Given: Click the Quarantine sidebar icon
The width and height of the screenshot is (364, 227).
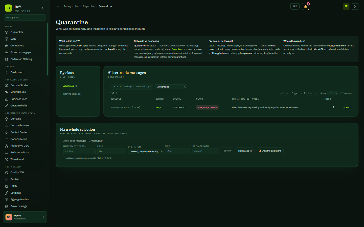Looking at the screenshot, I should (x=7, y=32).
